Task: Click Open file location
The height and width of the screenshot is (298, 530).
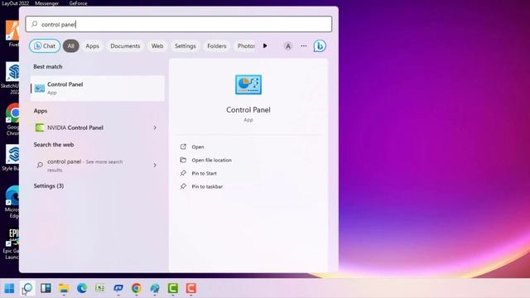Action: pos(212,160)
